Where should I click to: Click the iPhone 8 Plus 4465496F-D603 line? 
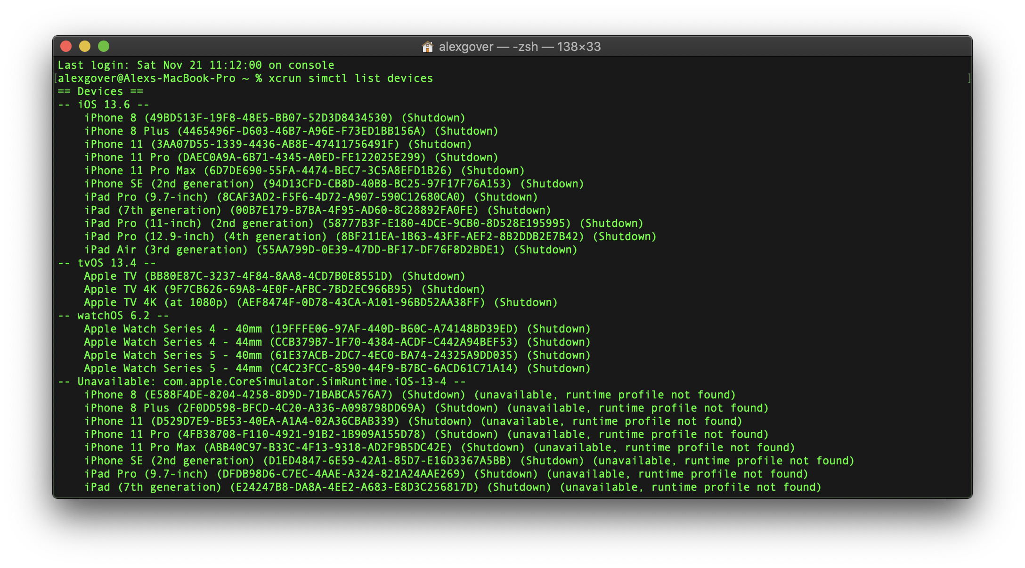click(x=291, y=131)
